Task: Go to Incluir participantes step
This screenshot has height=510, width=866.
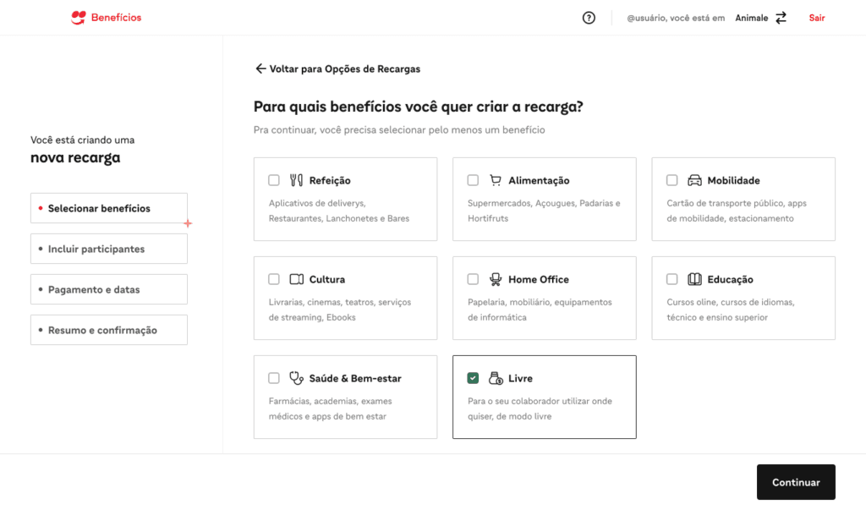Action: (x=109, y=249)
